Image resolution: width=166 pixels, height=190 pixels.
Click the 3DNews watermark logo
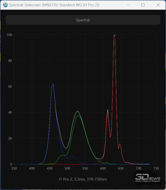point(148,178)
